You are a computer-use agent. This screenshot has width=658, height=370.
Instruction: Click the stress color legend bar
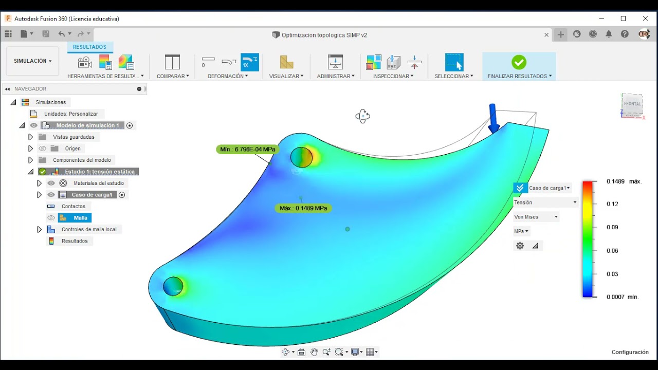tap(587, 239)
